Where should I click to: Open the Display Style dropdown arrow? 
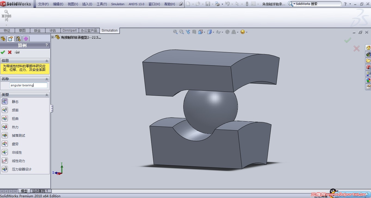tap(213, 32)
